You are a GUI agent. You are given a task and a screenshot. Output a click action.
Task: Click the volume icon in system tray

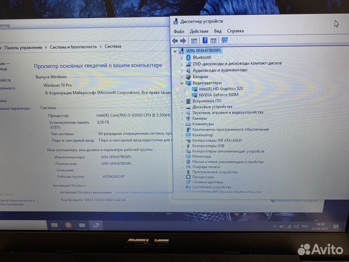(296, 227)
